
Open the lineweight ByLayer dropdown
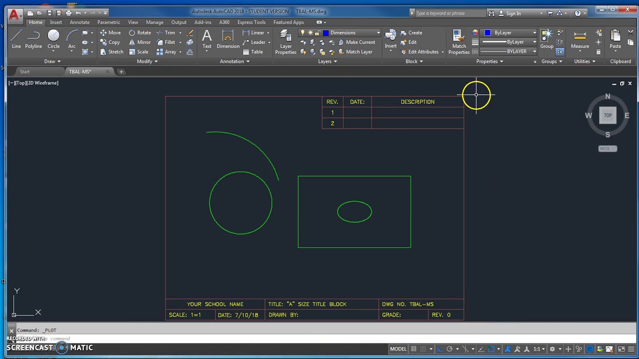pyautogui.click(x=534, y=42)
